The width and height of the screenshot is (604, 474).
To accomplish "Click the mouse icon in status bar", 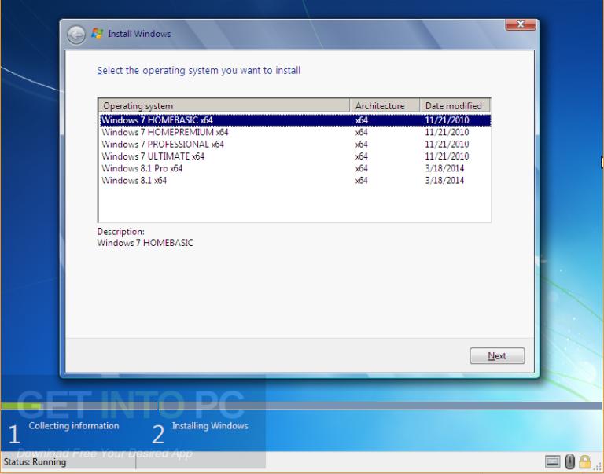I will tap(569, 461).
